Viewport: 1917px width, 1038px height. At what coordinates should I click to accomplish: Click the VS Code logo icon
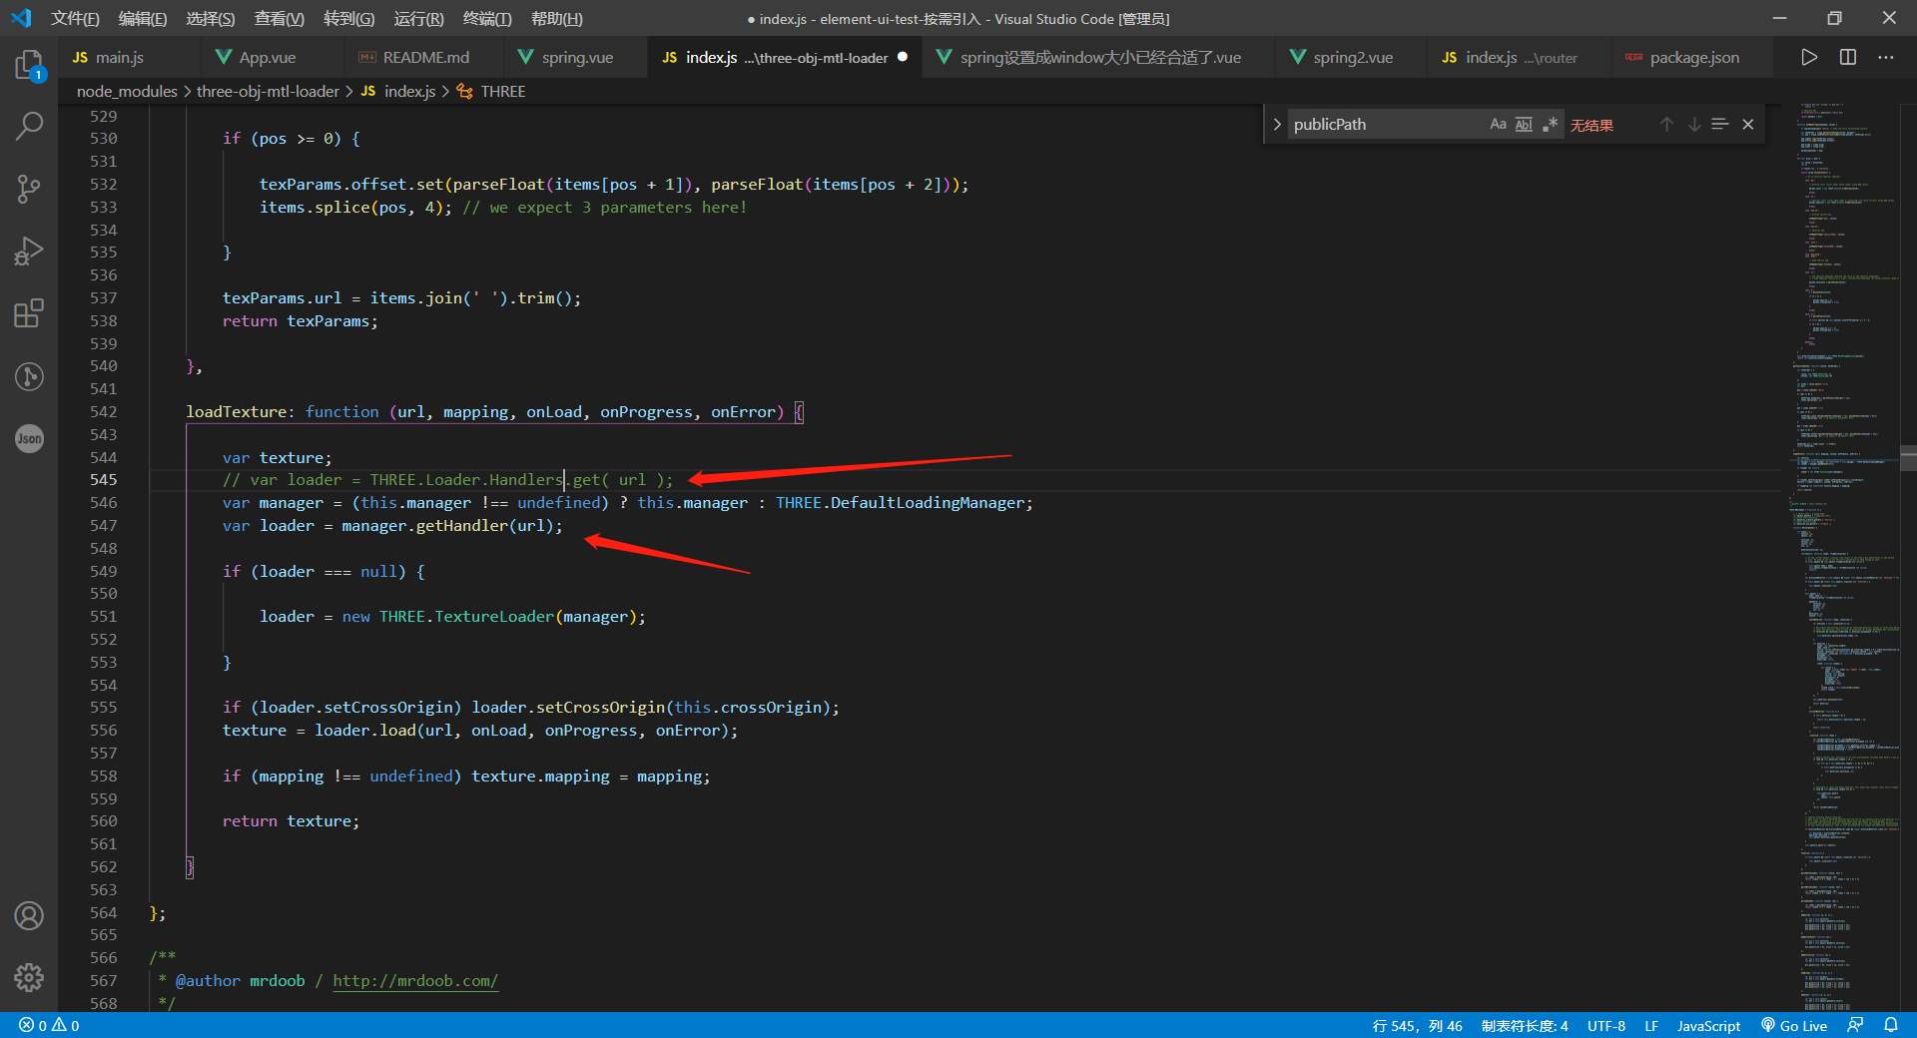(x=21, y=18)
